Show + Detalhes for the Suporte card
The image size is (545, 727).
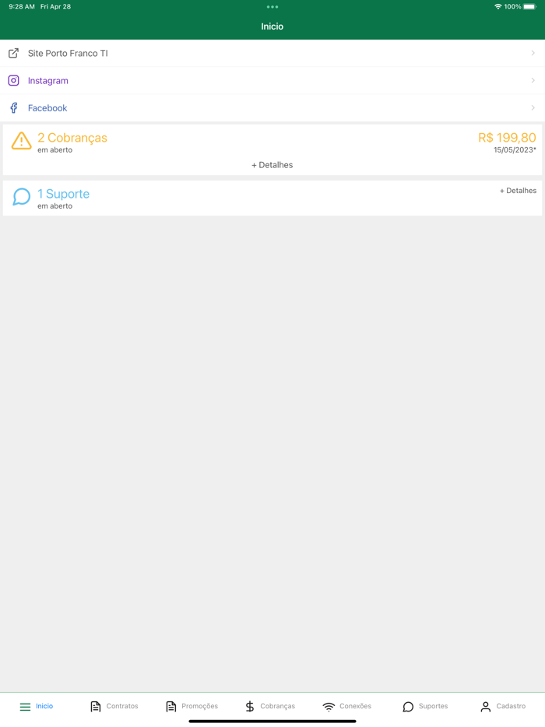518,191
